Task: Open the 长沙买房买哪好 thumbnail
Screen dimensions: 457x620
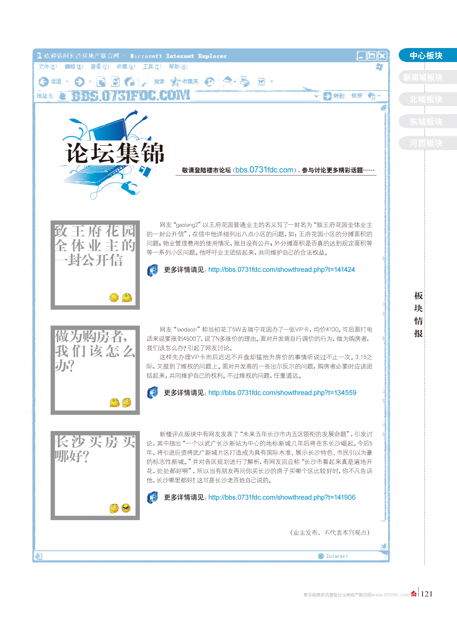Action: coord(95,476)
